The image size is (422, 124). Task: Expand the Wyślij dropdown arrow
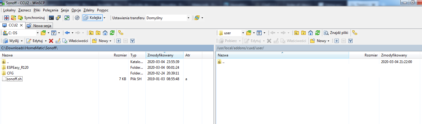point(22,41)
